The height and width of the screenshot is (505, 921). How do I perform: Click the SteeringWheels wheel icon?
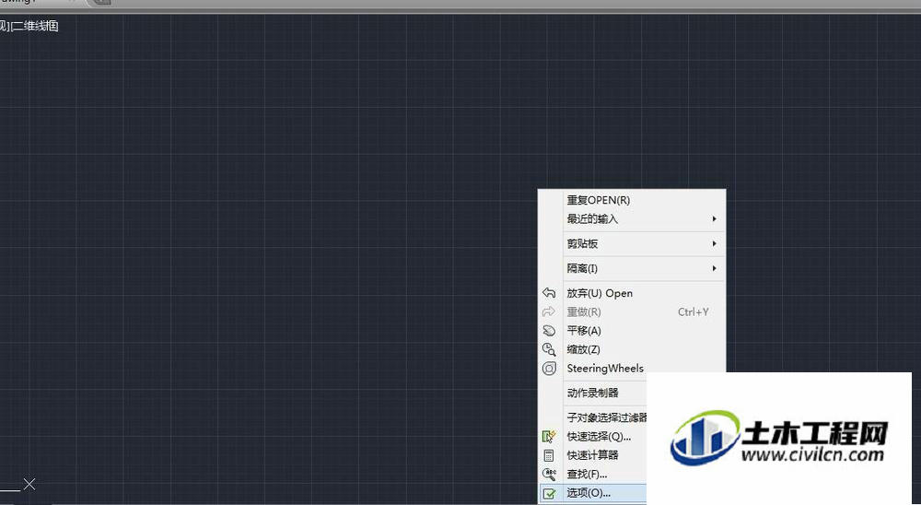pos(549,369)
